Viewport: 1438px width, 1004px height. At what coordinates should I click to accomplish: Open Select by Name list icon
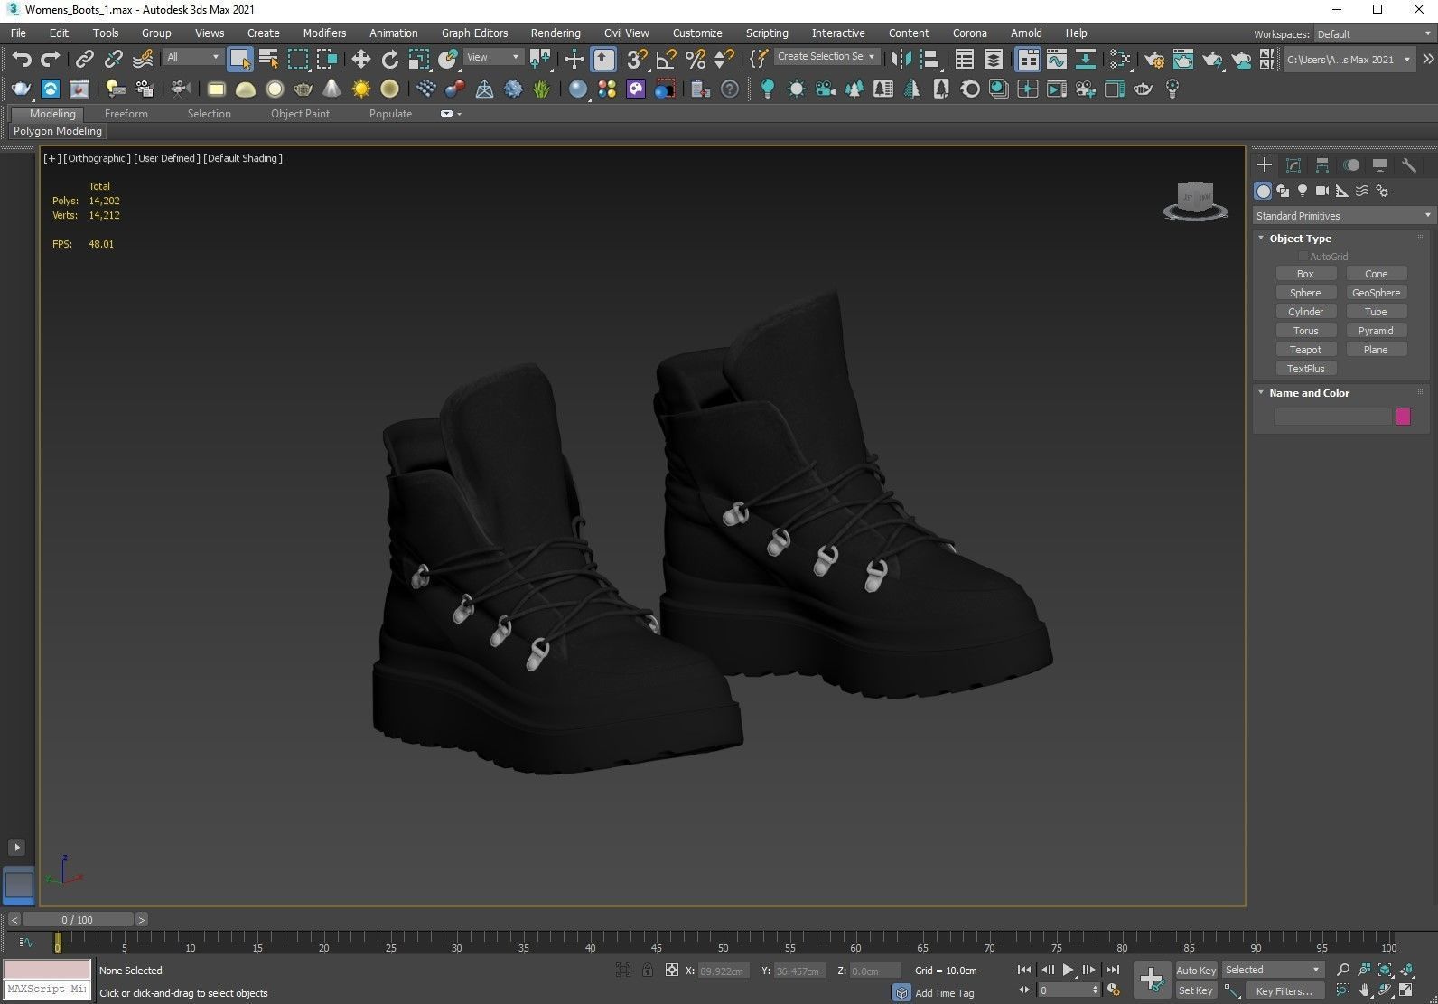(268, 60)
